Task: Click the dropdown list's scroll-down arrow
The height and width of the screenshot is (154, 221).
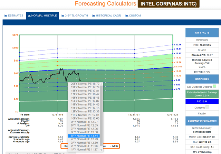Action: click(101, 150)
